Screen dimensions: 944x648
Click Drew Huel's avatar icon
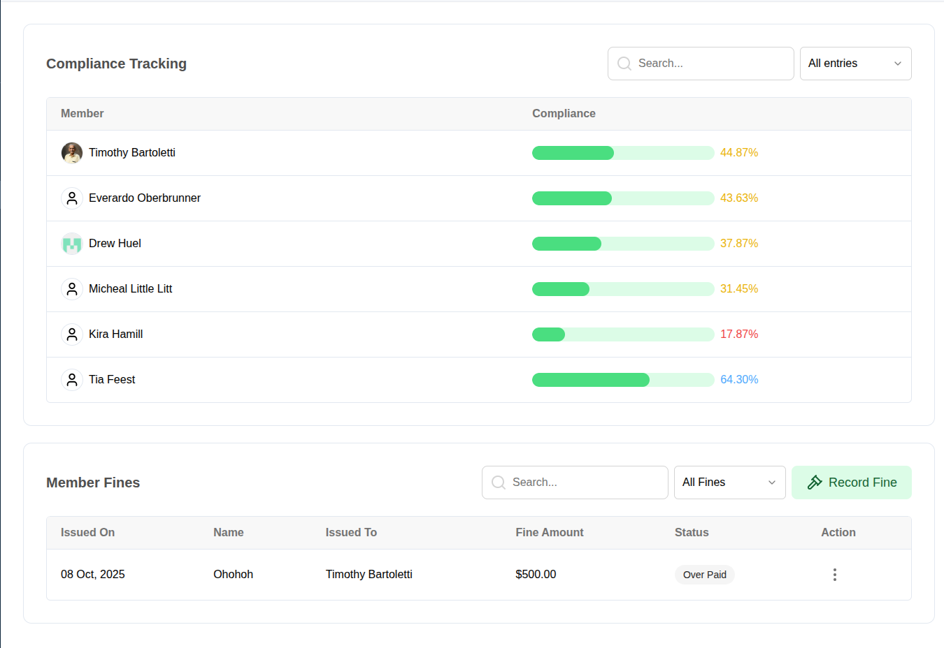pyautogui.click(x=72, y=244)
